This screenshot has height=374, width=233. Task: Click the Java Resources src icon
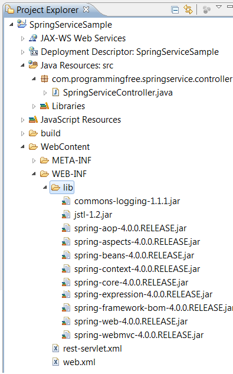tap(33, 64)
